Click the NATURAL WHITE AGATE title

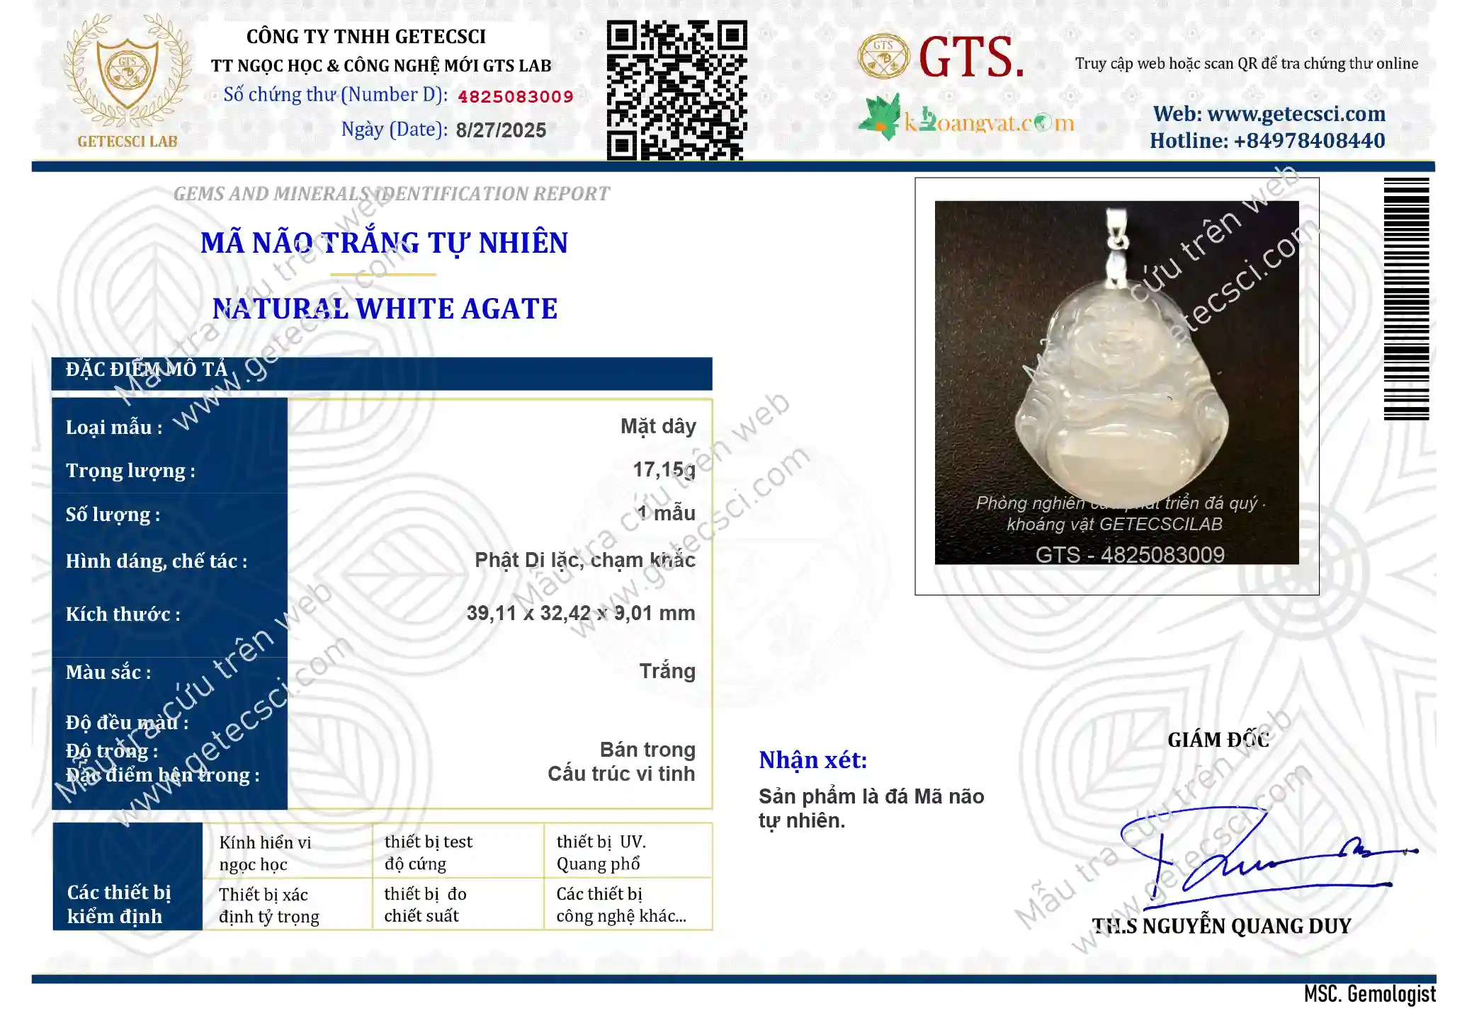click(385, 309)
